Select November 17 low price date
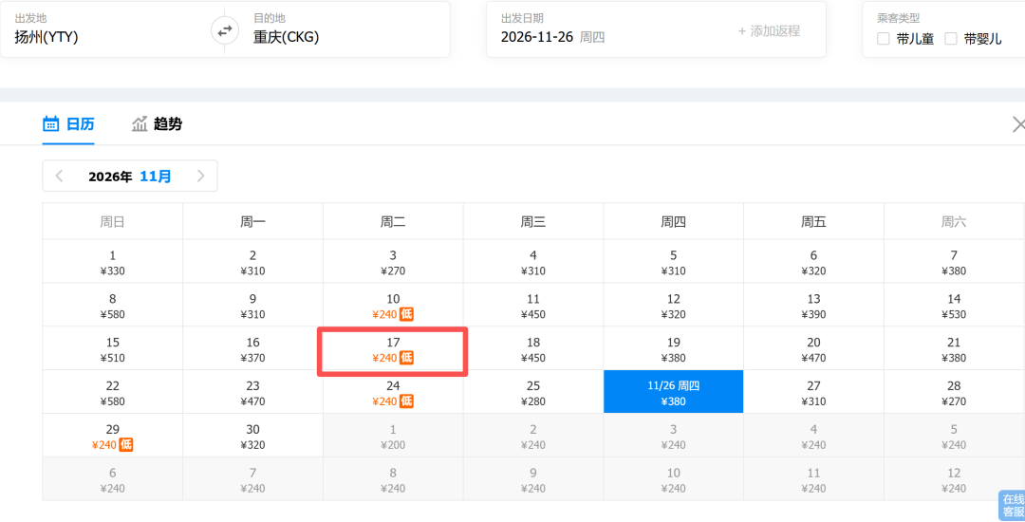1025x522 pixels. pyautogui.click(x=393, y=349)
